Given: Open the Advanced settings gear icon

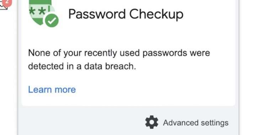Looking at the screenshot, I should [x=151, y=122].
